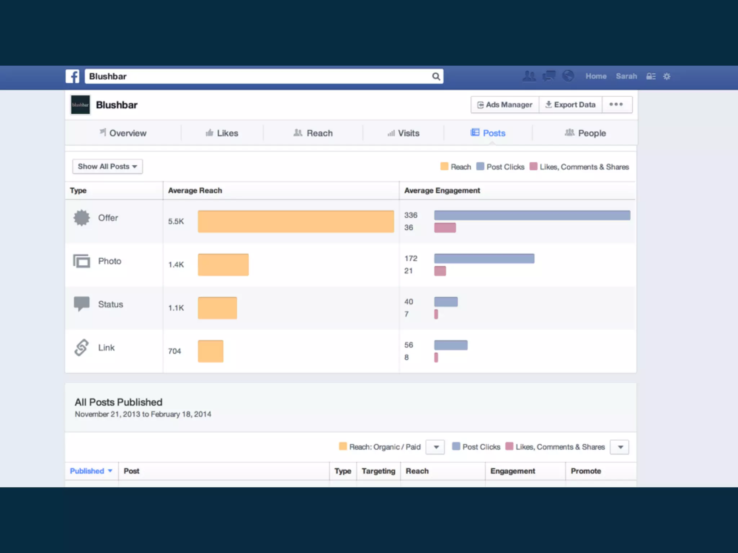Click the Blushbar page thumbnail
Image resolution: width=738 pixels, height=553 pixels.
pyautogui.click(x=80, y=105)
